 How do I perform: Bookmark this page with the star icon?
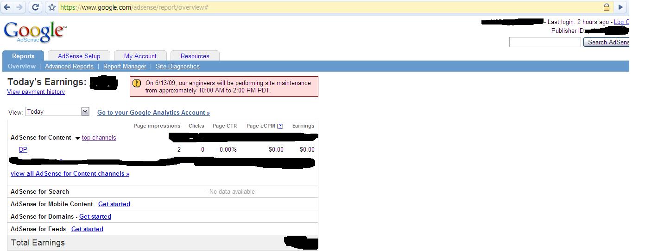coord(52,7)
